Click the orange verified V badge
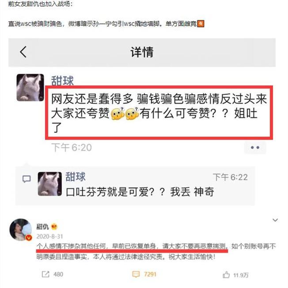Screen dimensions: 288x288 coord(28,238)
